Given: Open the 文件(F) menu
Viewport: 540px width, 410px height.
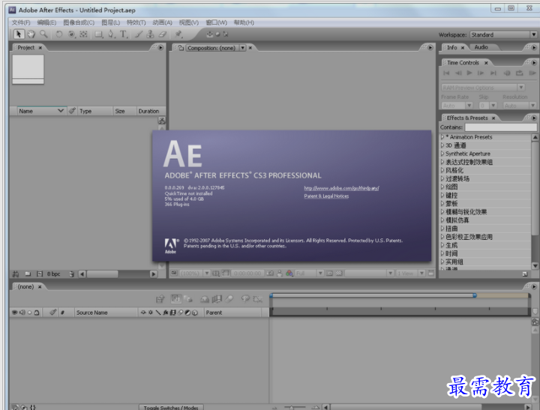Looking at the screenshot, I should [x=21, y=22].
